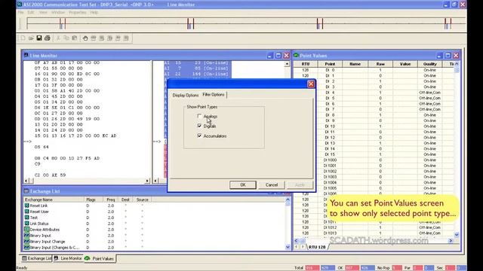Viewport: 483px width, 271px height.
Task: Switch to the Point Values bottom tab
Action: pyautogui.click(x=100, y=258)
